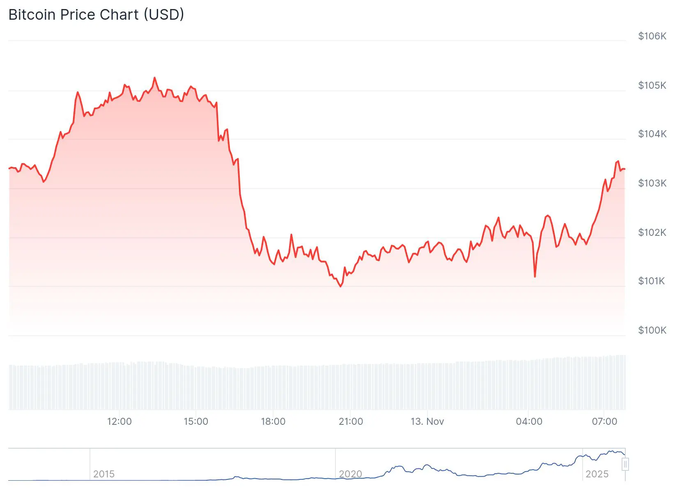This screenshot has height=493, width=675.
Task: Click the highest peak of the red price line
Action: click(154, 78)
